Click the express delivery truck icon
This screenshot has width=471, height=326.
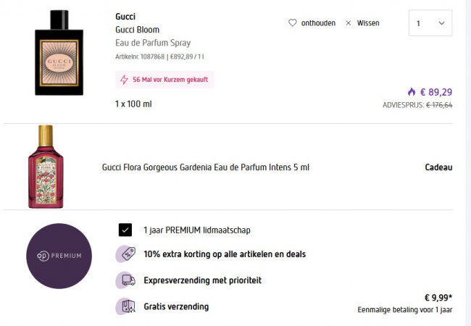pyautogui.click(x=125, y=280)
